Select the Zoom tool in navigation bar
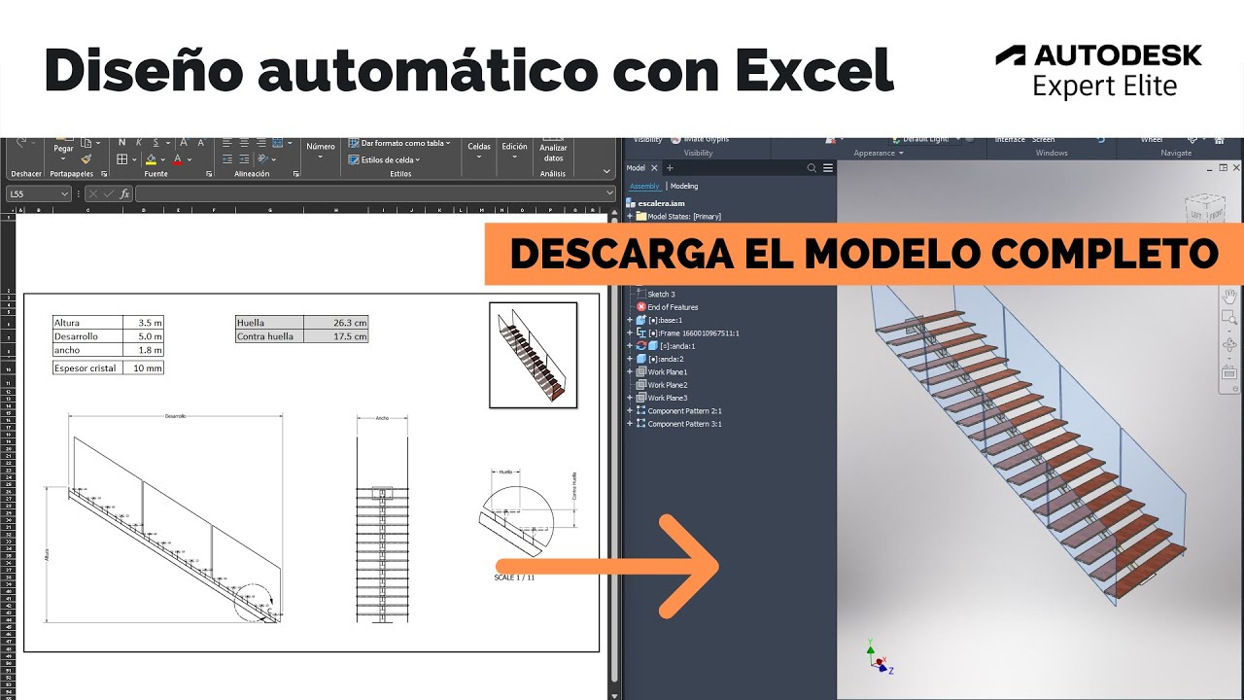This screenshot has width=1244, height=700. coord(1229,319)
